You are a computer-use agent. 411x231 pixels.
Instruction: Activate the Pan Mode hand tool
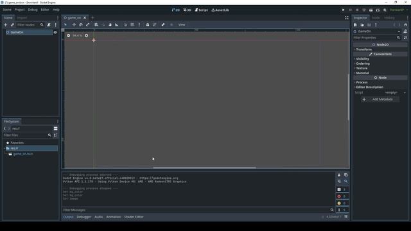[110, 24]
